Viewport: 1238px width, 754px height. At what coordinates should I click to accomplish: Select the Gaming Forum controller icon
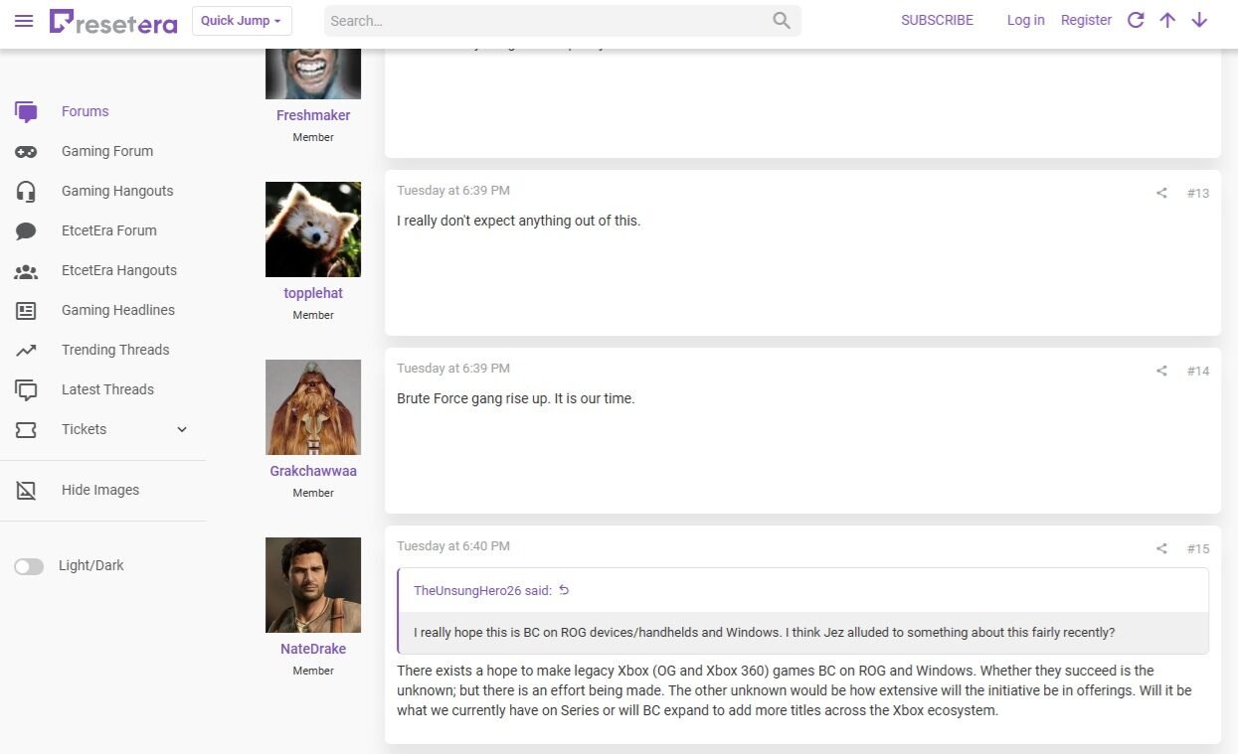click(26, 151)
